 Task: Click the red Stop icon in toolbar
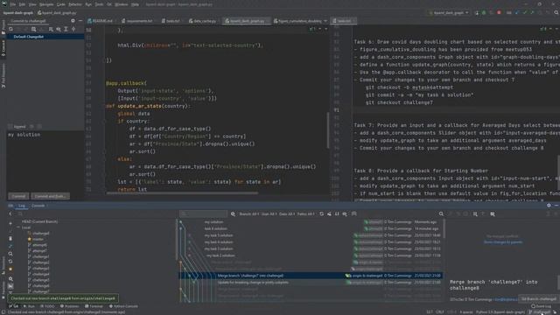(x=499, y=12)
